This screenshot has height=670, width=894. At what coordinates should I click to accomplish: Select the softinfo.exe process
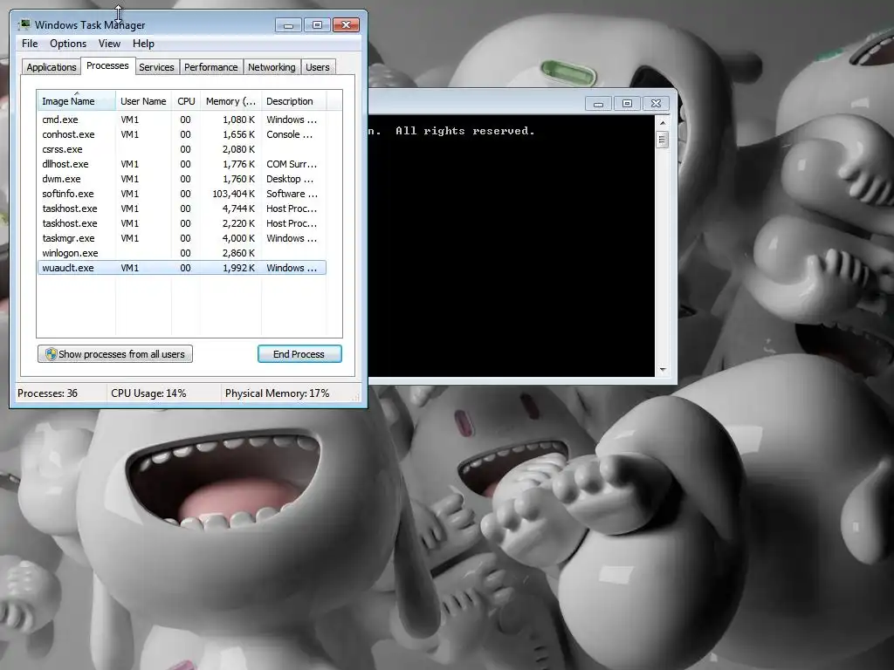pyautogui.click(x=182, y=194)
